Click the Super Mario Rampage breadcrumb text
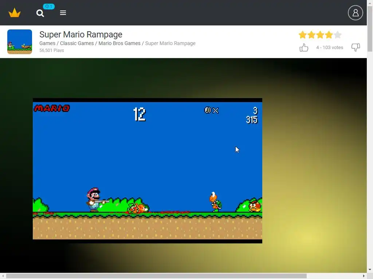This screenshot has width=373, height=279. click(x=170, y=43)
